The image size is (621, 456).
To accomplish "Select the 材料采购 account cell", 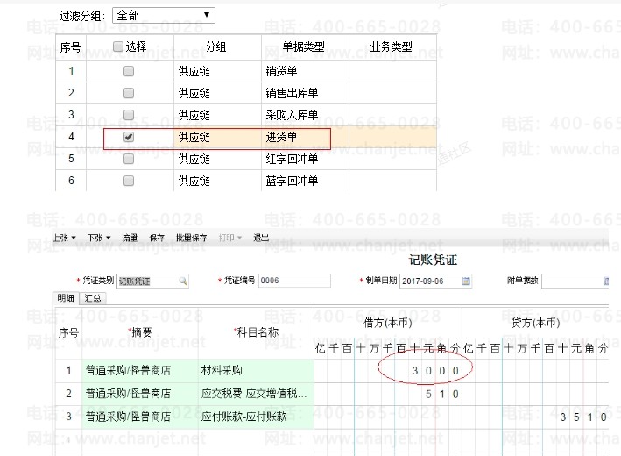I will [257, 371].
